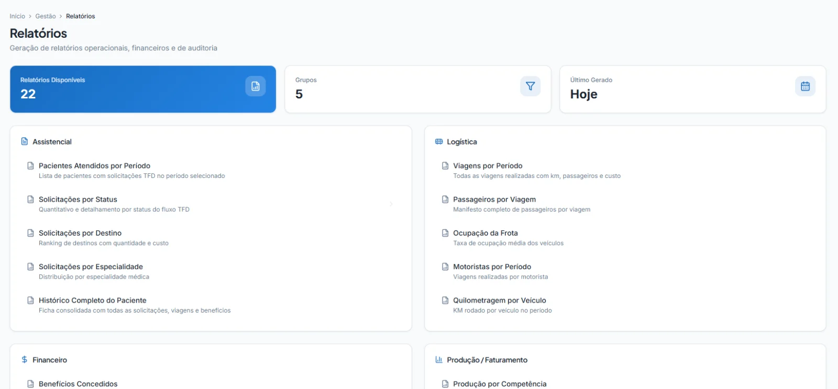Click the file icon next to Solicitações por Status
838x389 pixels.
(x=30, y=199)
